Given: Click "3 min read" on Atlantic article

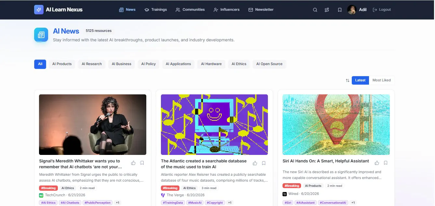Looking at the screenshot, I should (x=209, y=188).
